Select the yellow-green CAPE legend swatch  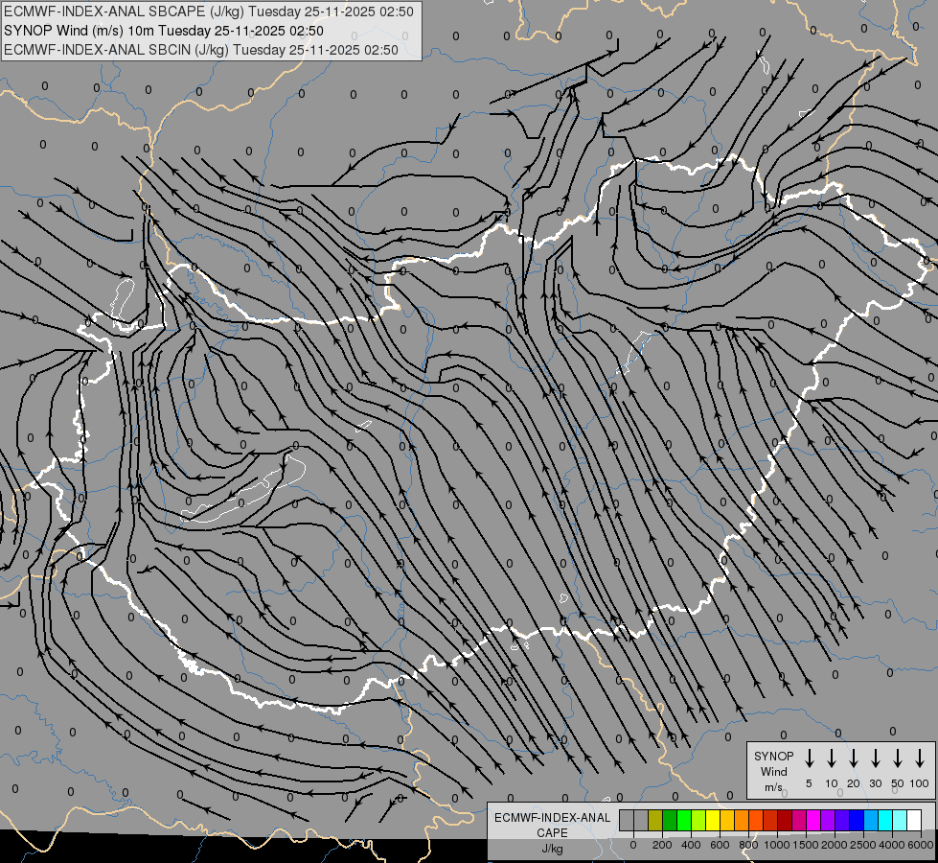click(x=698, y=820)
